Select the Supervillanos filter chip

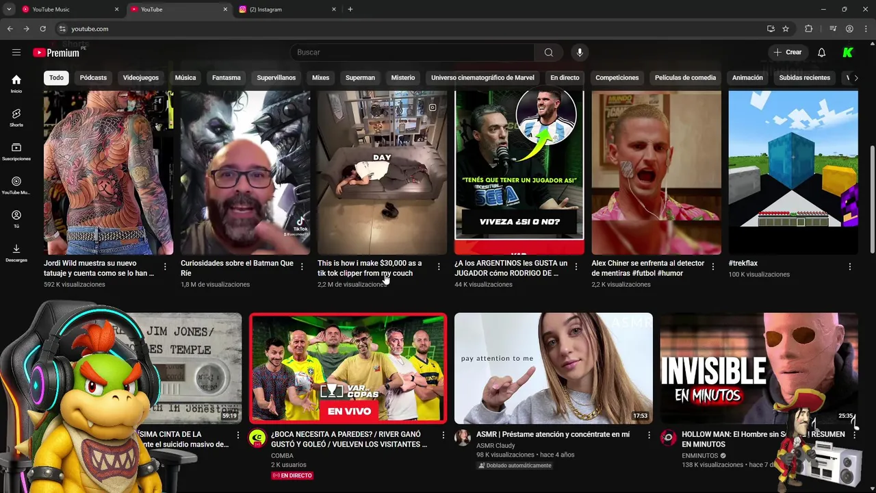click(x=276, y=77)
